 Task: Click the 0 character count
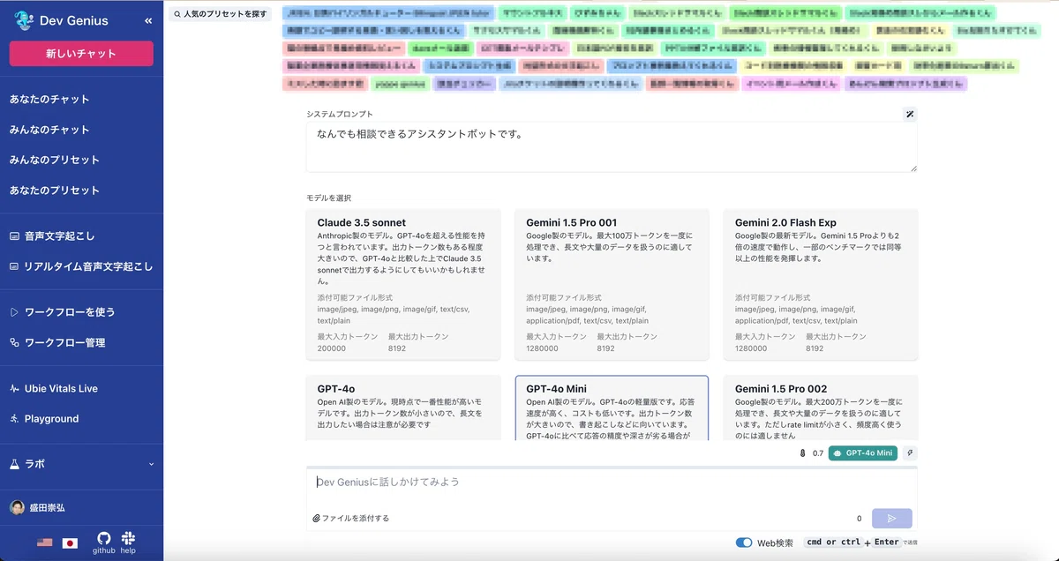[859, 519]
